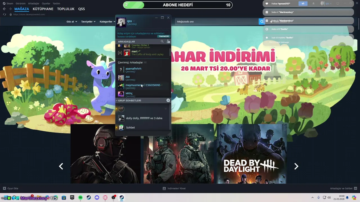The width and height of the screenshot is (360, 202).
Task: Open the Dead by Daylight thumbnail
Action: [252, 154]
